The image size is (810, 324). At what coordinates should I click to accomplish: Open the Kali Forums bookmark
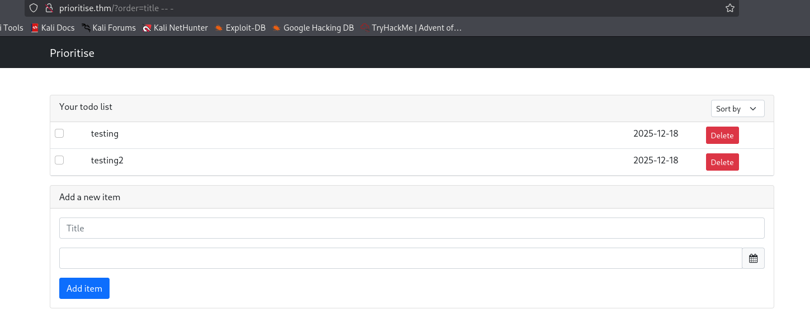tap(109, 27)
